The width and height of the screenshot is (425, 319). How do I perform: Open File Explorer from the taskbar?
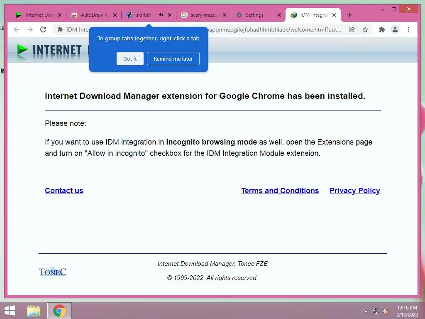(x=34, y=311)
